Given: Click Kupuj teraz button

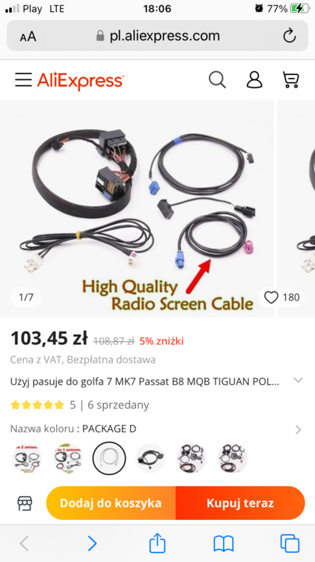Looking at the screenshot, I should coord(240,503).
